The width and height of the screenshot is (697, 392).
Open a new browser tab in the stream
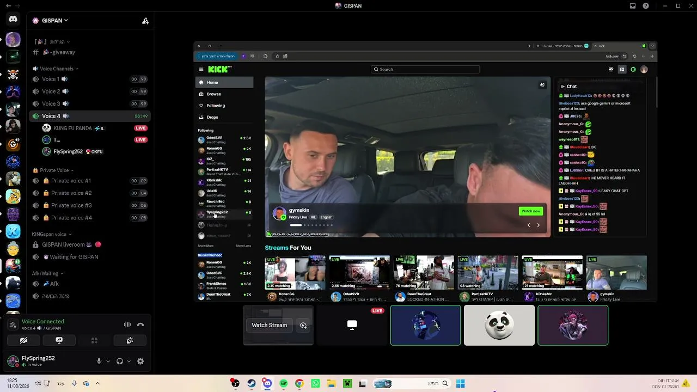tap(529, 46)
